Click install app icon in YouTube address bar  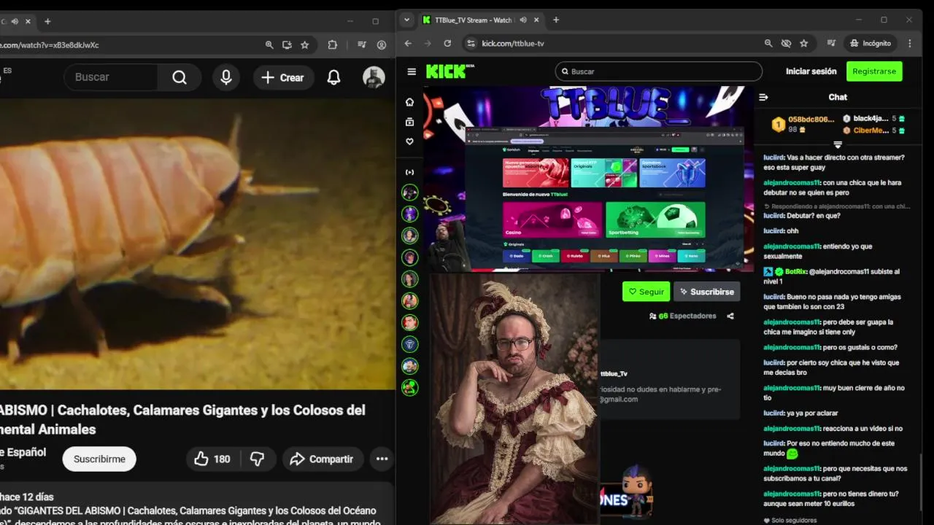(287, 44)
